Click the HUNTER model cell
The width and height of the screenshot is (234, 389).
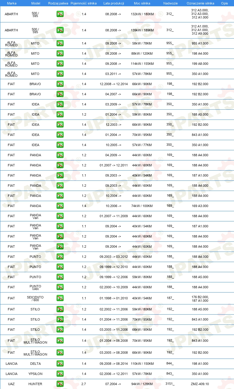35,384
